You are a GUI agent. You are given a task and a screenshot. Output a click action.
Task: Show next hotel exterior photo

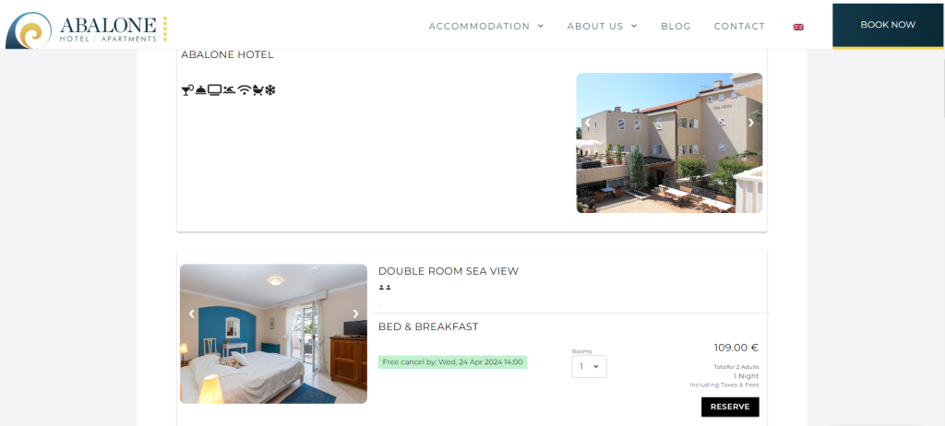(751, 123)
